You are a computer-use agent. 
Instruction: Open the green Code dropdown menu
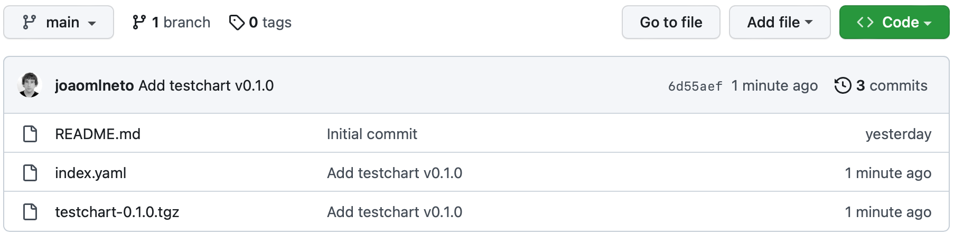(894, 22)
